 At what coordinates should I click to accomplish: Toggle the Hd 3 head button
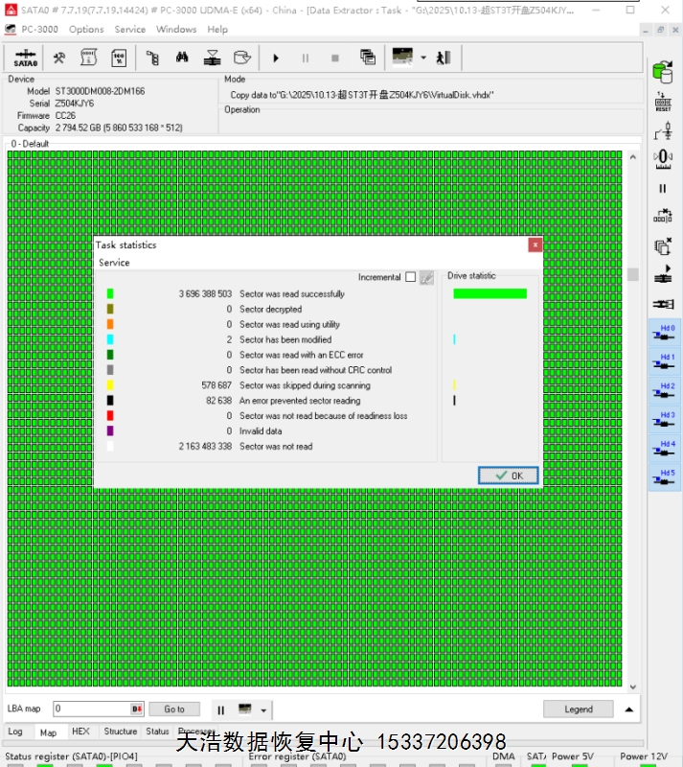[663, 420]
